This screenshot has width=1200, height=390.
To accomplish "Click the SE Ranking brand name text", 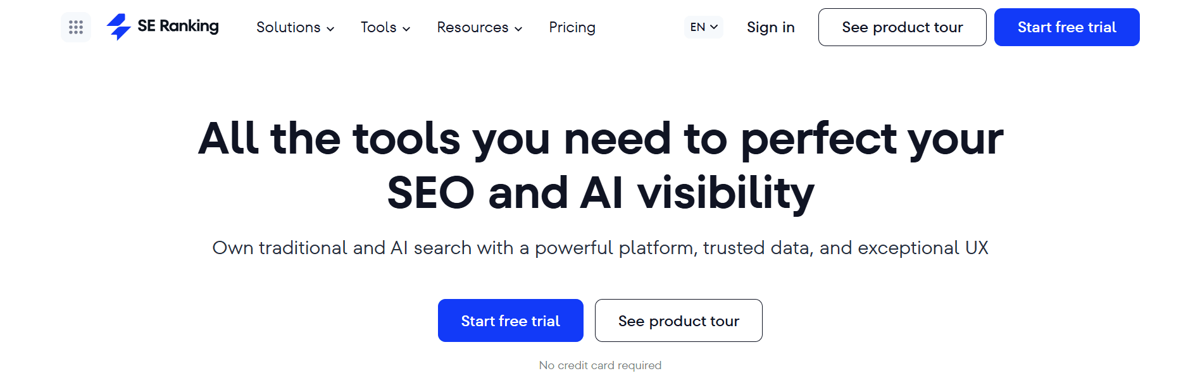I will click(x=178, y=26).
